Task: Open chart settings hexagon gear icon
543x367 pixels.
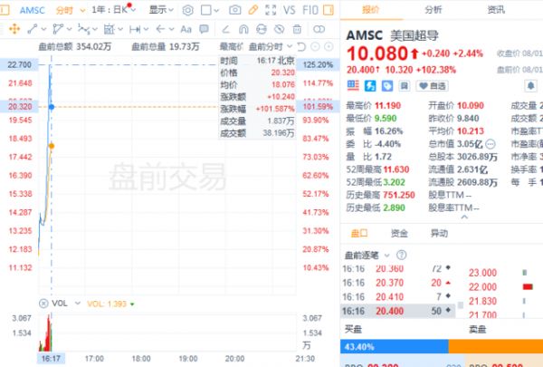Action: tap(187, 9)
